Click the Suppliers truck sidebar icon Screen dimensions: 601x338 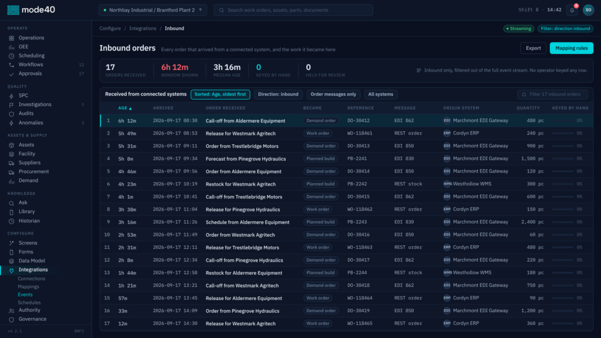click(12, 163)
